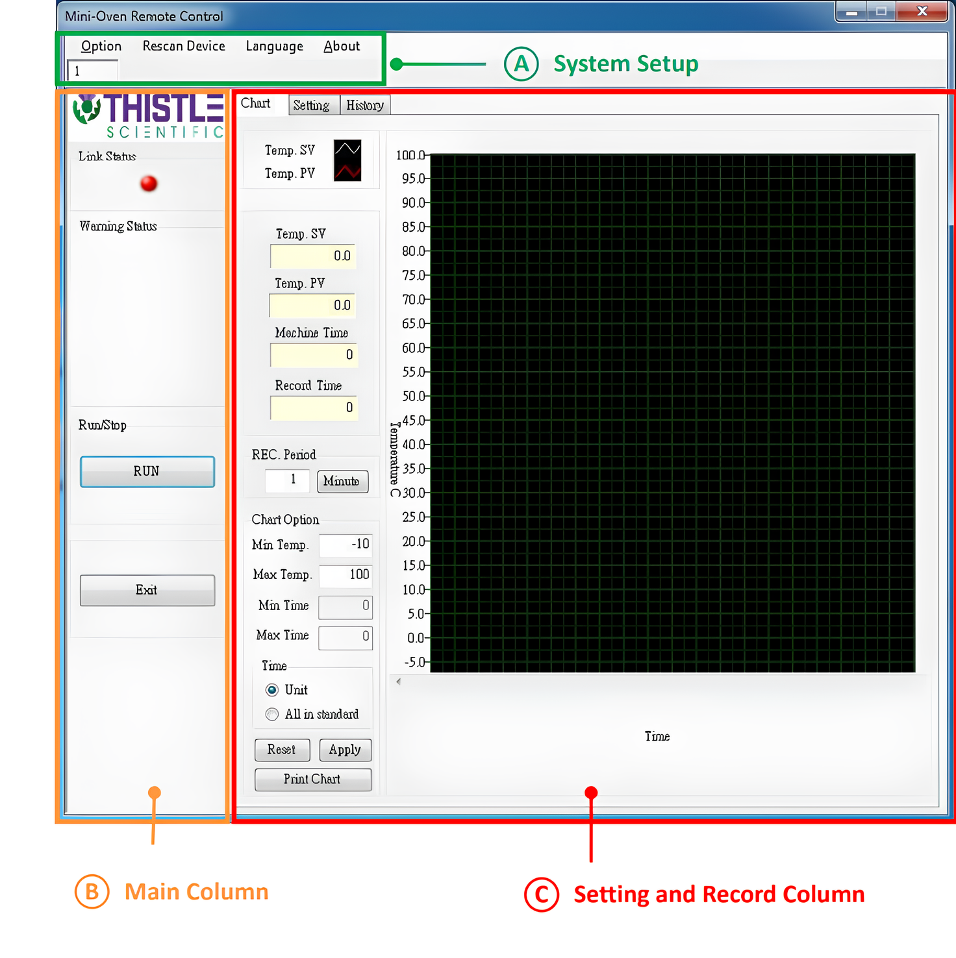Open the Language menu
Viewport: 956px width, 958px height.
point(274,46)
